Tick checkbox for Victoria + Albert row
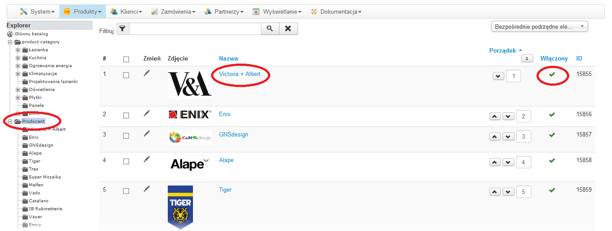 pyautogui.click(x=126, y=76)
